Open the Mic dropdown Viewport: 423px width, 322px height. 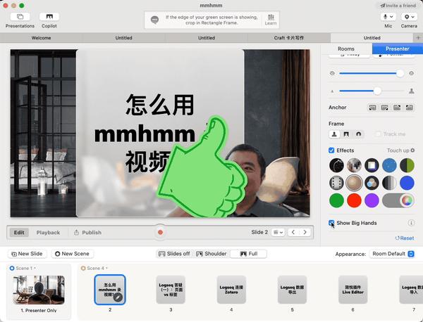(x=388, y=17)
